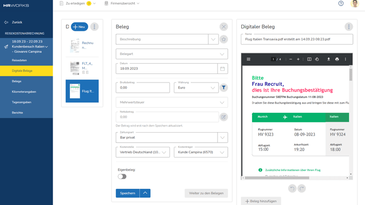Open the calendar date picker icon
This screenshot has width=365, height=205.
223,68
